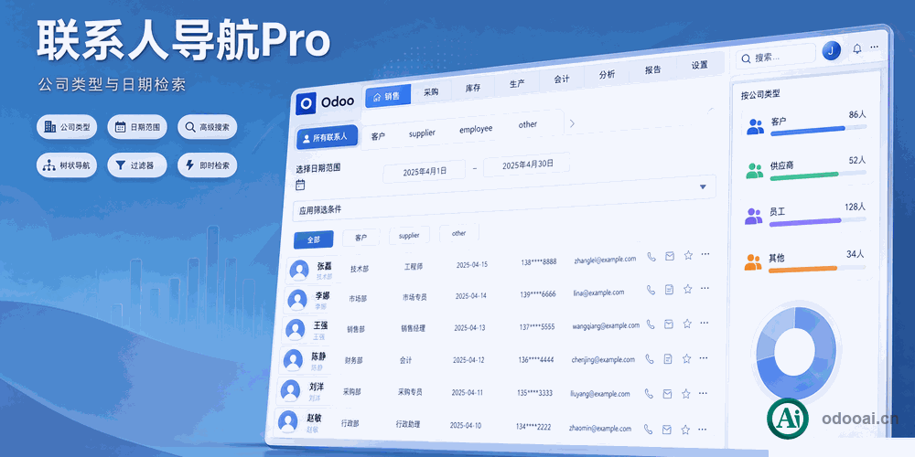Click email zhanglei@example.com

pyautogui.click(x=605, y=260)
